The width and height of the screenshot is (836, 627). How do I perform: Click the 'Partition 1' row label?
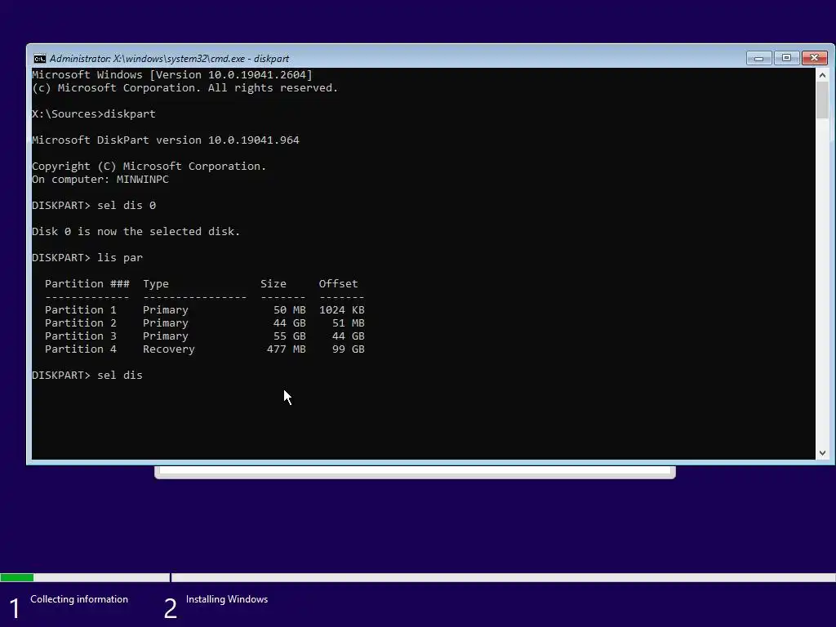tap(81, 309)
